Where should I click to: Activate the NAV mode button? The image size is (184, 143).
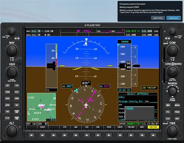(x=7, y=98)
